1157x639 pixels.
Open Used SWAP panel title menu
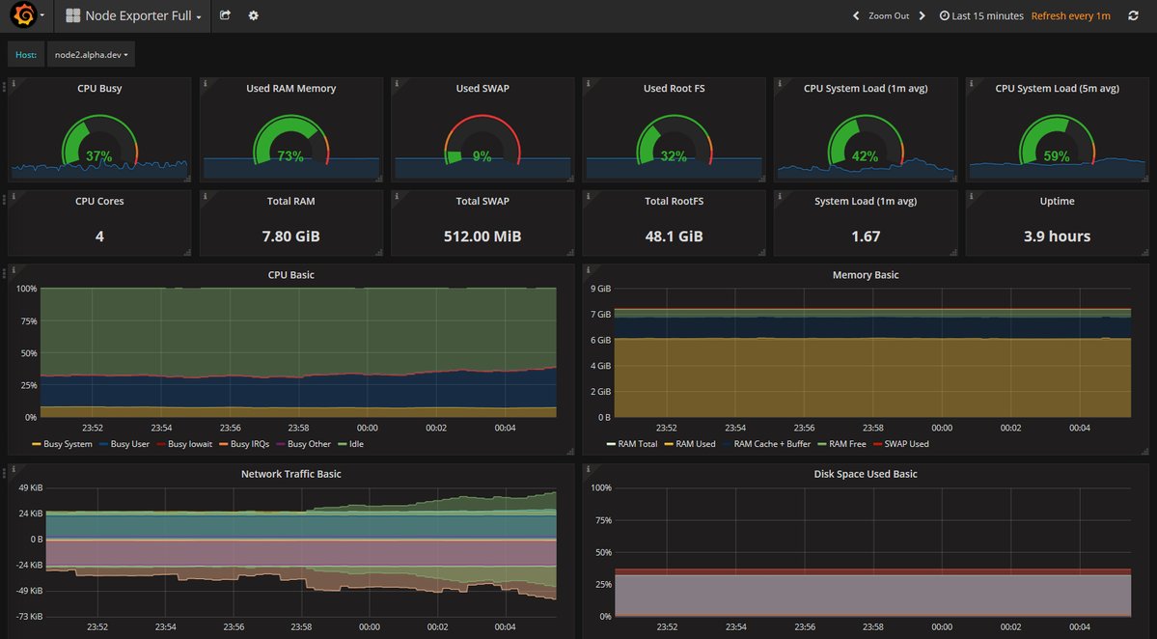(x=482, y=89)
